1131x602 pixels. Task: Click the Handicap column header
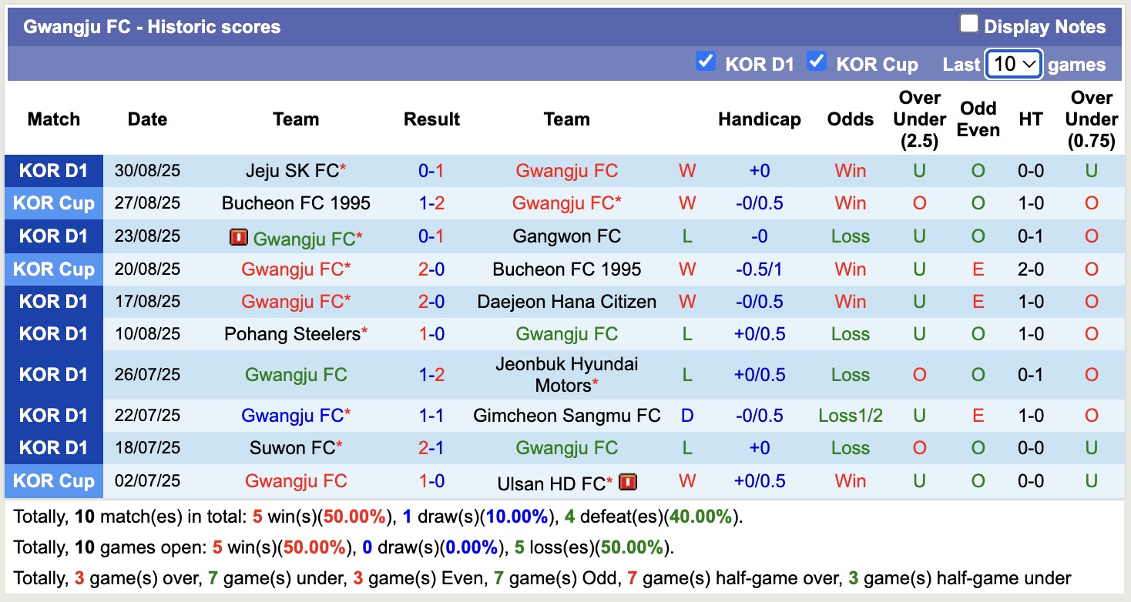pyautogui.click(x=759, y=119)
